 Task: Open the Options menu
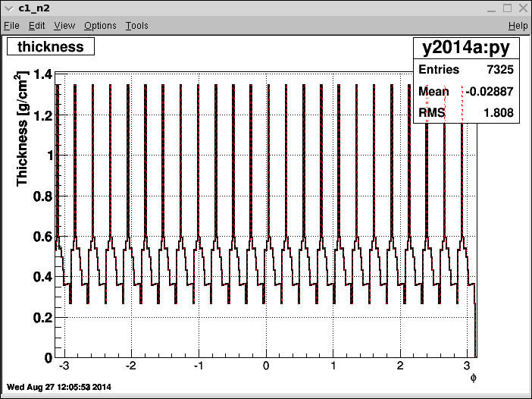[100, 26]
